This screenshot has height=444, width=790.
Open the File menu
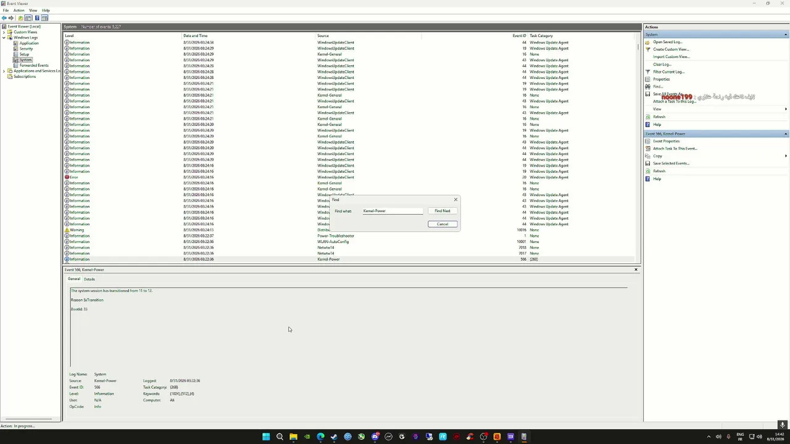tap(6, 10)
